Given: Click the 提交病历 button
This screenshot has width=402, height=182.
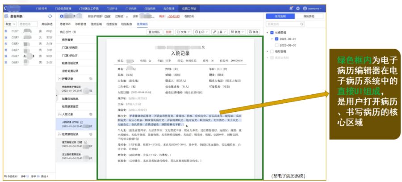Looking at the screenshot, I should (x=153, y=32).
